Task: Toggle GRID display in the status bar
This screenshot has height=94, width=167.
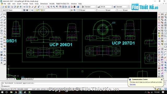Action: point(38,89)
